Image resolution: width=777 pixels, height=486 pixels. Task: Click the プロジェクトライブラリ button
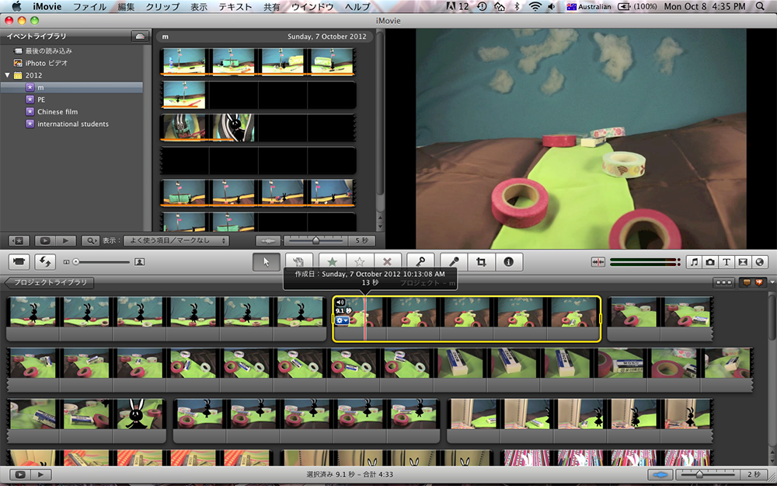click(49, 282)
